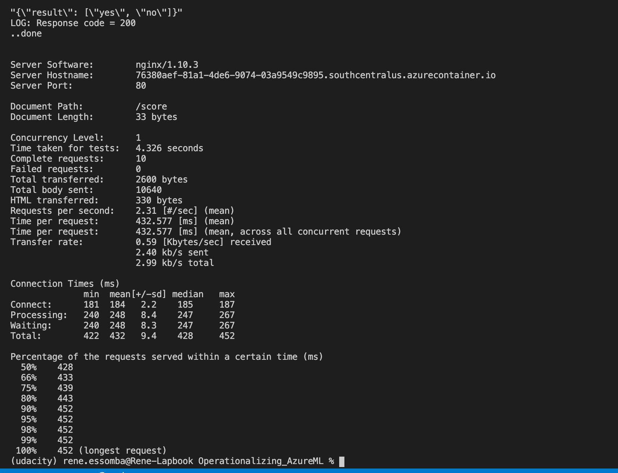Select the '2.31 [#/sec] (mean)' value
The height and width of the screenshot is (473, 618).
[185, 211]
